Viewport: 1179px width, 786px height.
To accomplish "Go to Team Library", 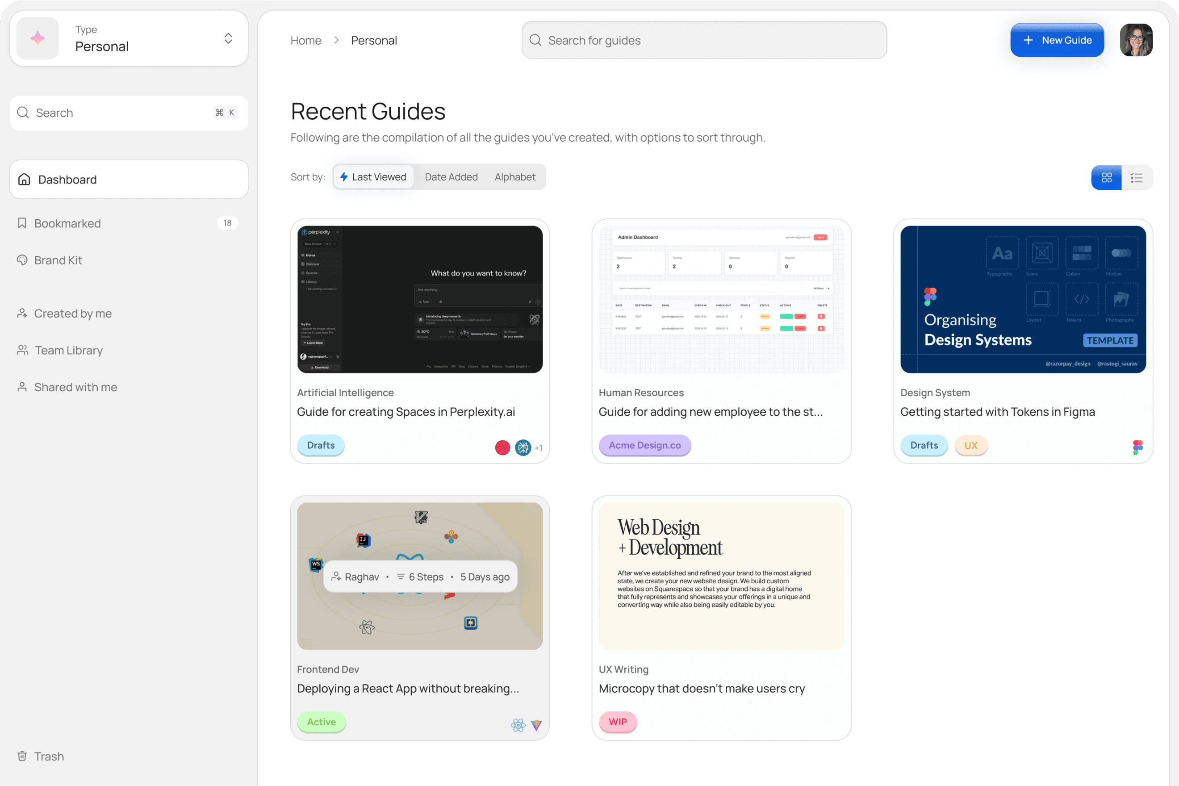I will click(69, 351).
